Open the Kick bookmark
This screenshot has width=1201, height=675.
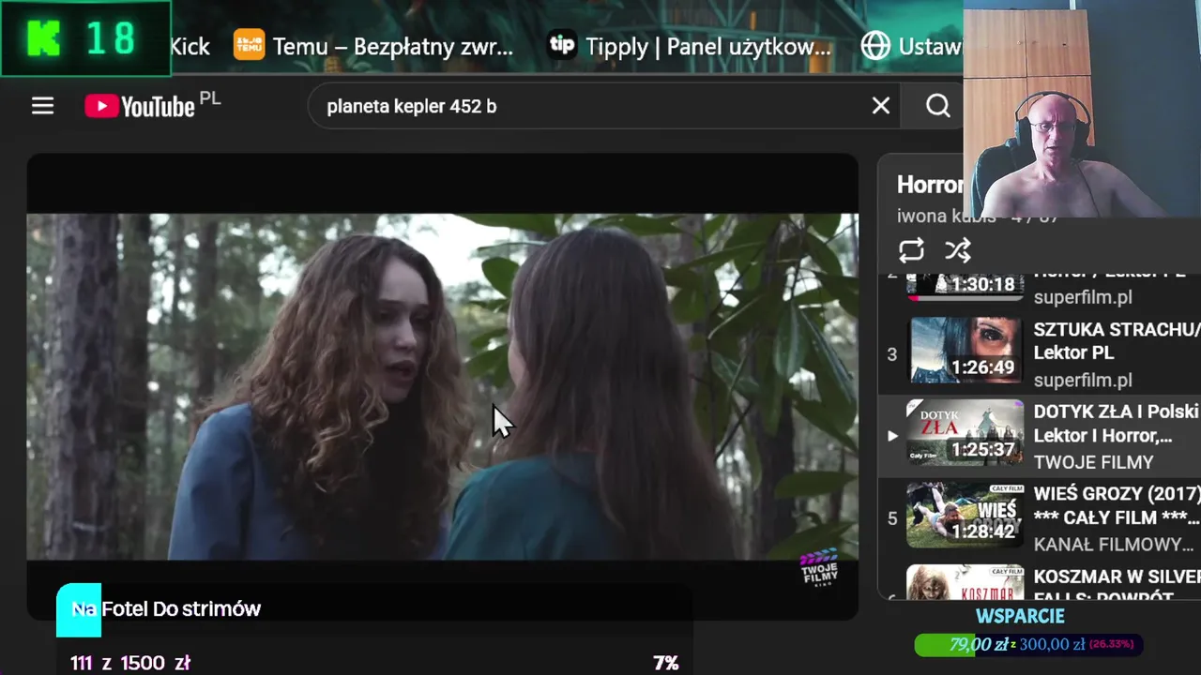[x=190, y=46]
